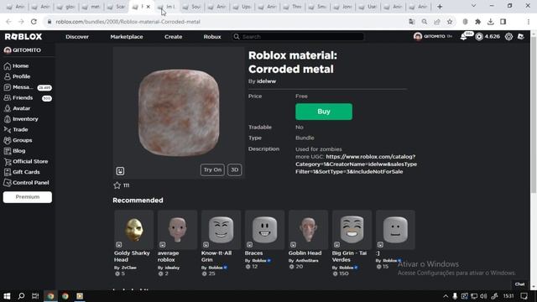
Task: Open the browser zoom icon
Action: point(425,22)
